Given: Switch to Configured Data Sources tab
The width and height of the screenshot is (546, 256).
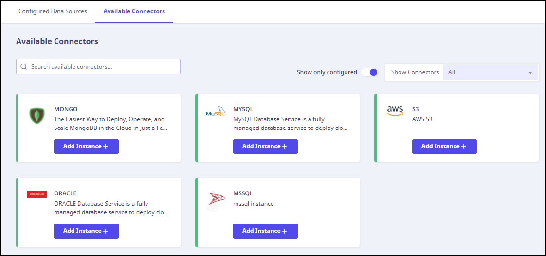Looking at the screenshot, I should click(x=53, y=11).
